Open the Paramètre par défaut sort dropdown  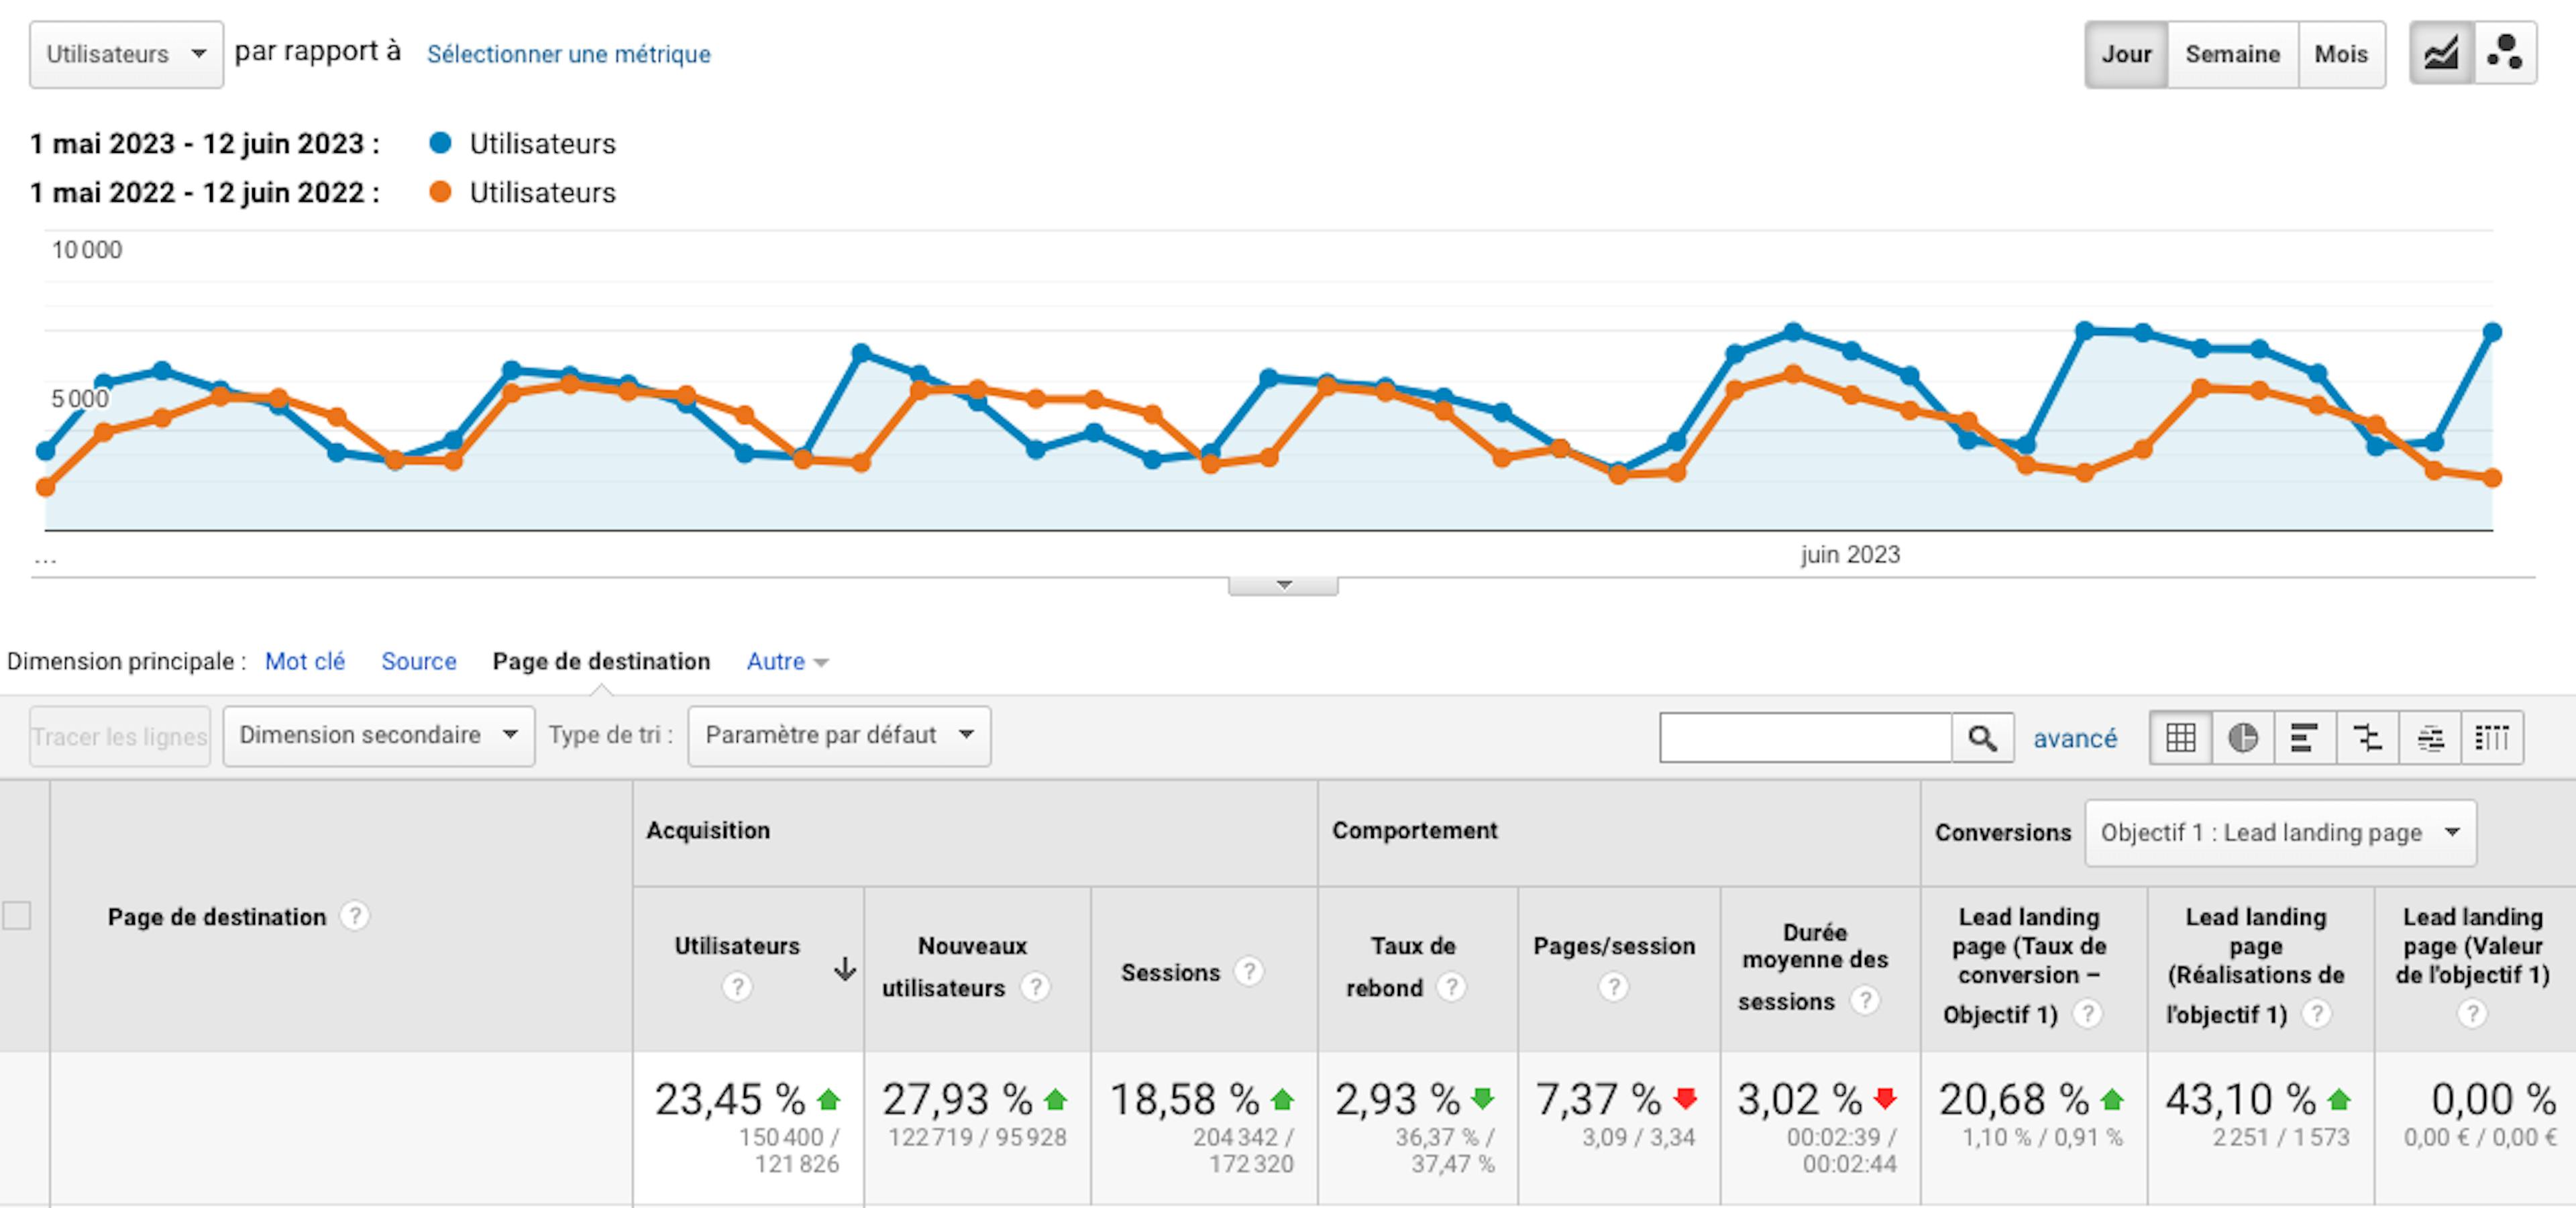click(838, 735)
